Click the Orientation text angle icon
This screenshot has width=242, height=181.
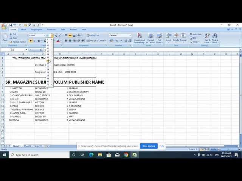click(x=79, y=35)
